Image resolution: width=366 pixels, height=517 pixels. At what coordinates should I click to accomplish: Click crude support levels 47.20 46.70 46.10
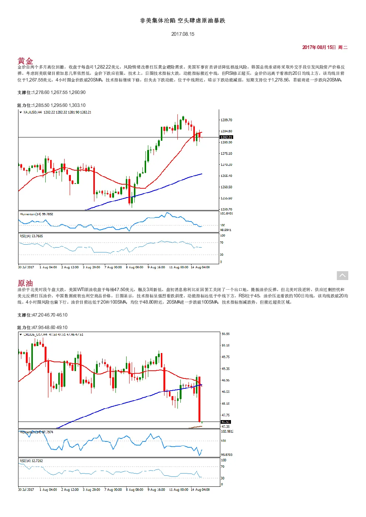pos(50,315)
